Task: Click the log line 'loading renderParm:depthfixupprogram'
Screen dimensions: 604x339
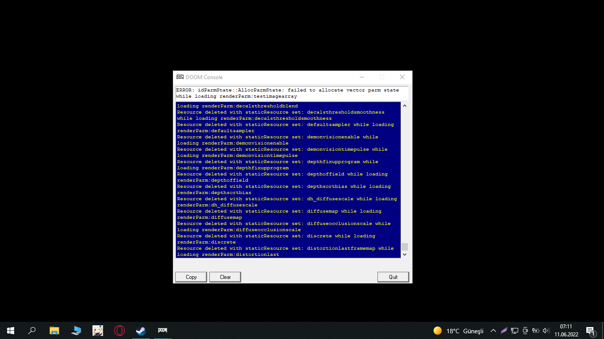Action: coord(233,168)
